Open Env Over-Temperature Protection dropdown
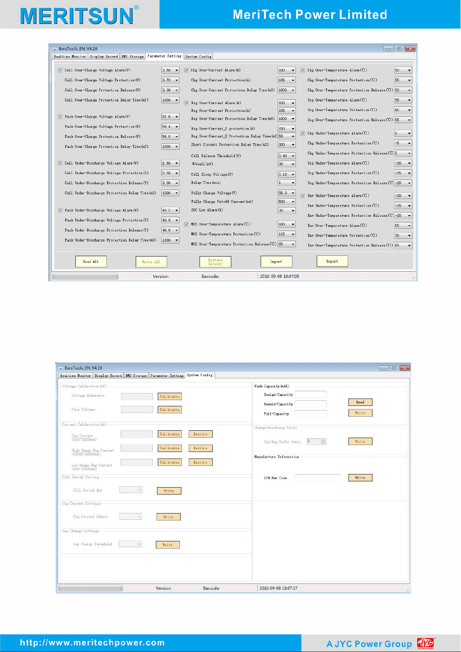The width and height of the screenshot is (461, 652). [x=403, y=236]
